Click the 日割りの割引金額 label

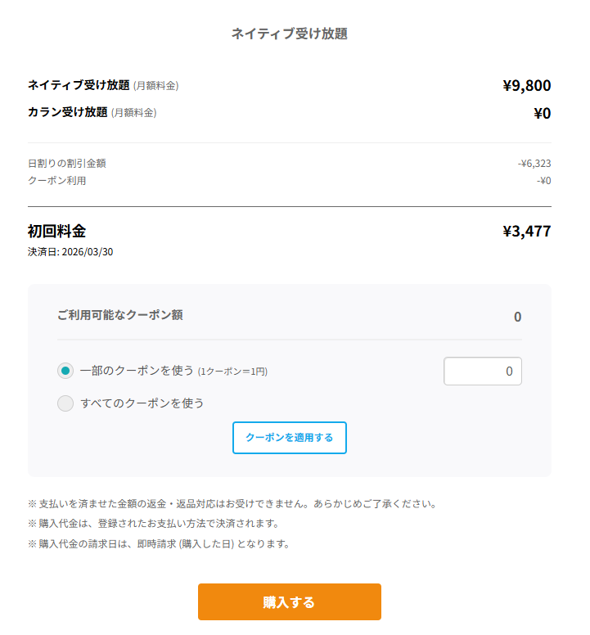click(x=66, y=163)
